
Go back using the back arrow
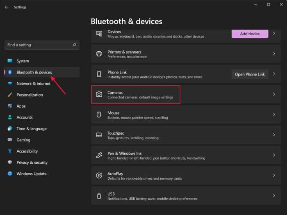click(7, 7)
